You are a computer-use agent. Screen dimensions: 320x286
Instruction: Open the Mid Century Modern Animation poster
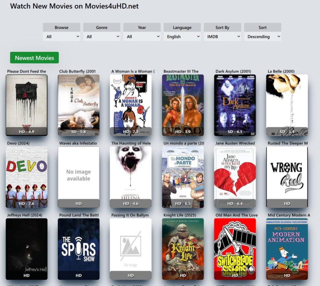pos(287,249)
